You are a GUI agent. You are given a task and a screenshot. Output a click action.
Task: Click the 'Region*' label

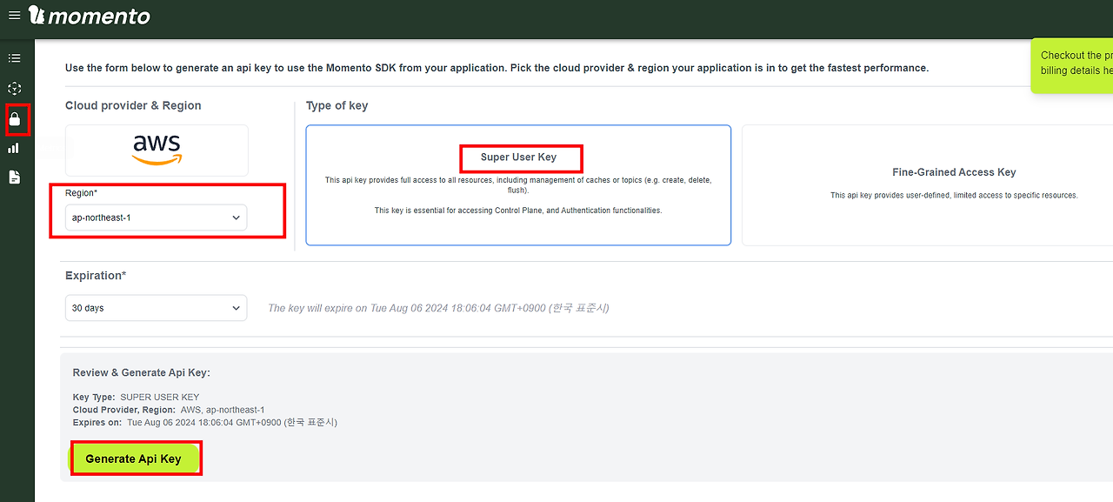tap(82, 193)
